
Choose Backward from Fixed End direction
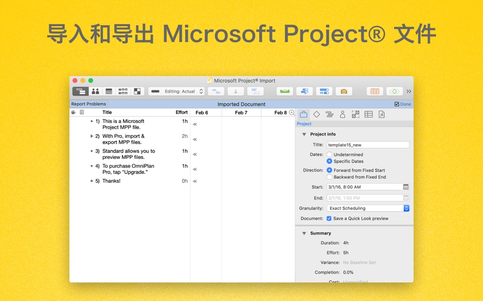tap(329, 177)
